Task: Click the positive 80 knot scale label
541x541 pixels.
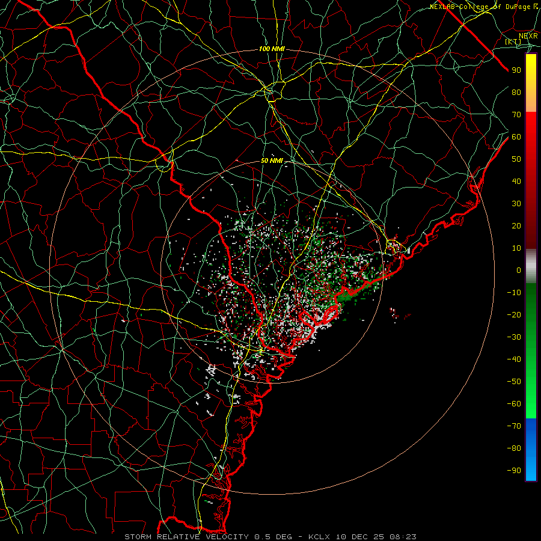Action: (x=516, y=92)
